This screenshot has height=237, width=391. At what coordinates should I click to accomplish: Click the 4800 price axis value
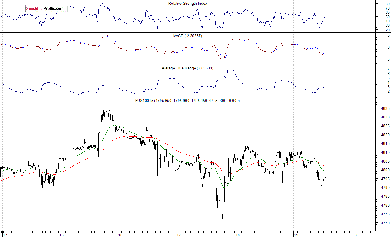click(385, 170)
